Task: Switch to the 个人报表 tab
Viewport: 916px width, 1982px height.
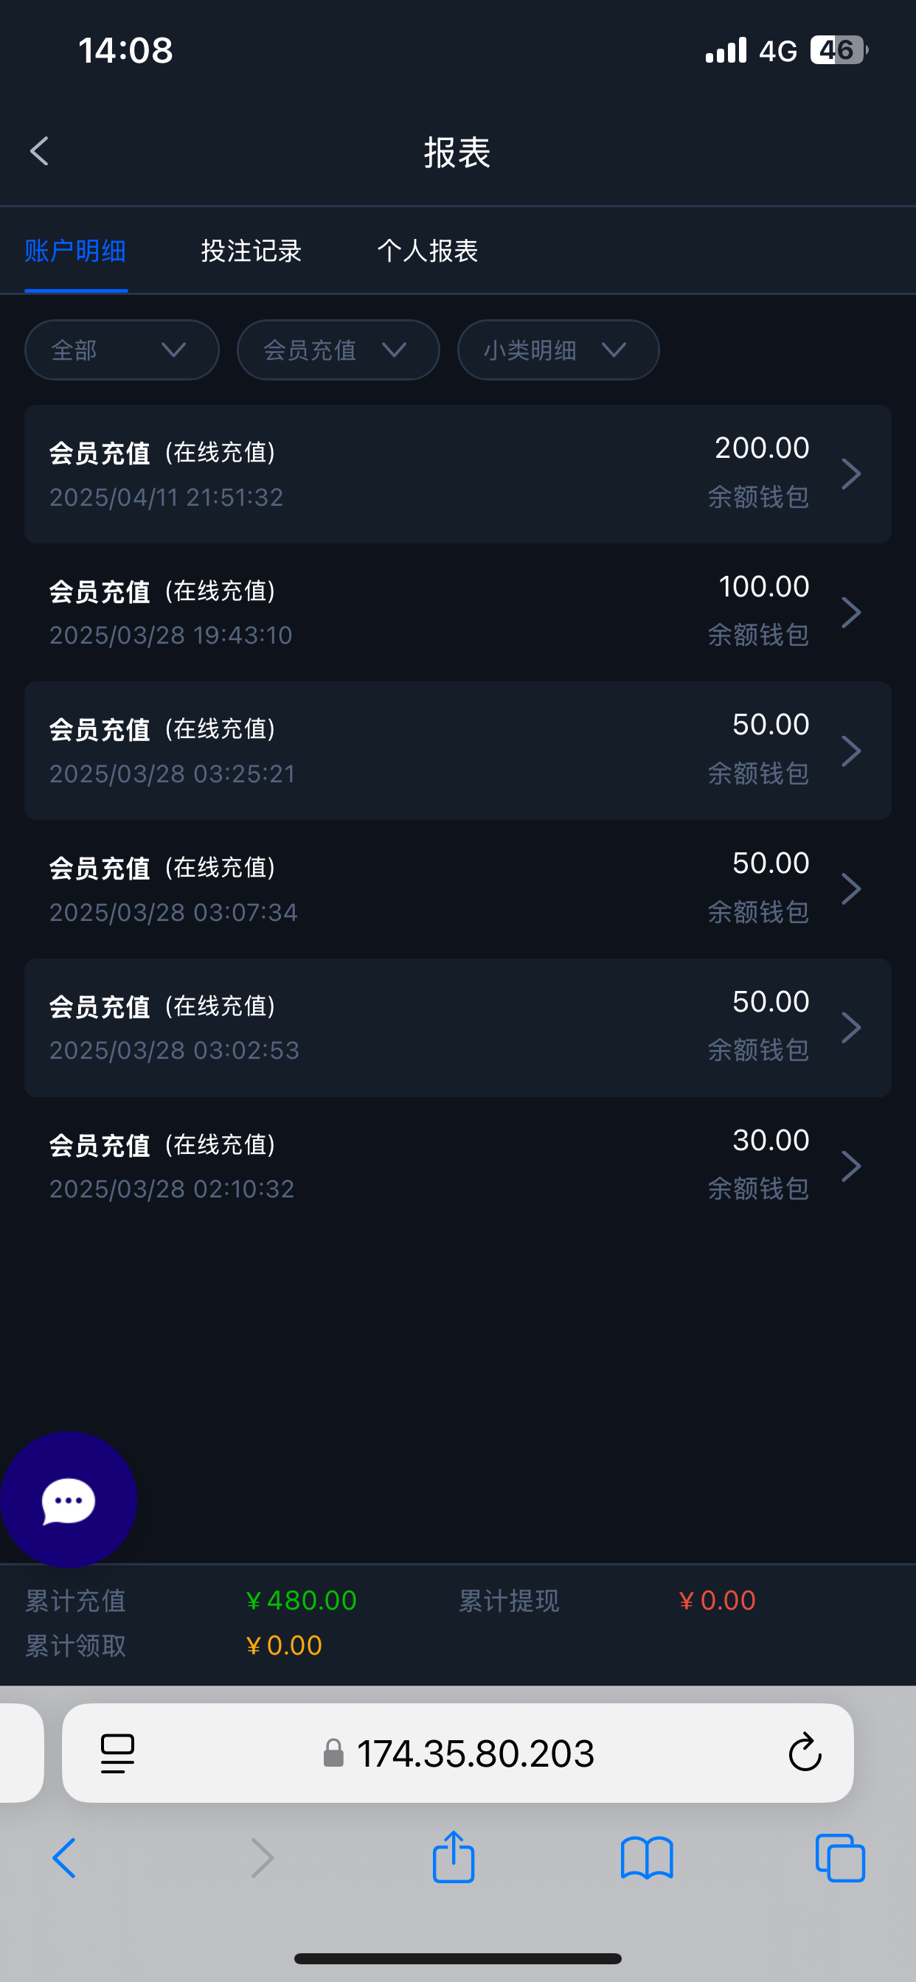Action: point(427,251)
